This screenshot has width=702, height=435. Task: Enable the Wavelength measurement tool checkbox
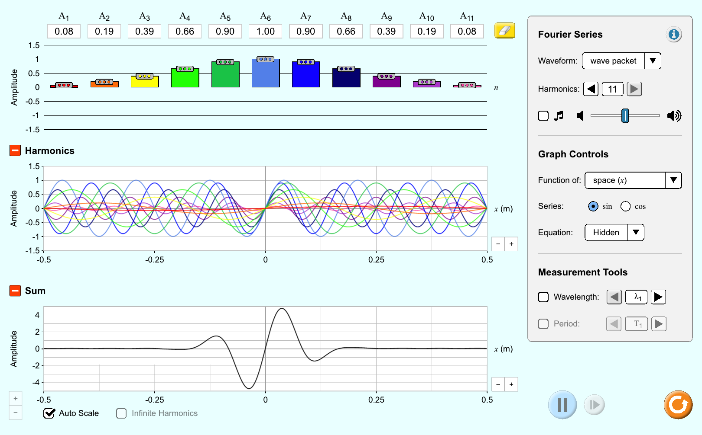tap(543, 297)
